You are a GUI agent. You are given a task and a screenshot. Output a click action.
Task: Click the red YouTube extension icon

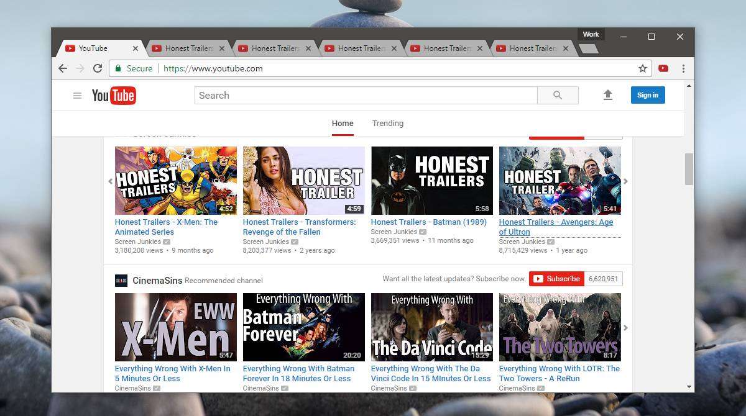[663, 68]
